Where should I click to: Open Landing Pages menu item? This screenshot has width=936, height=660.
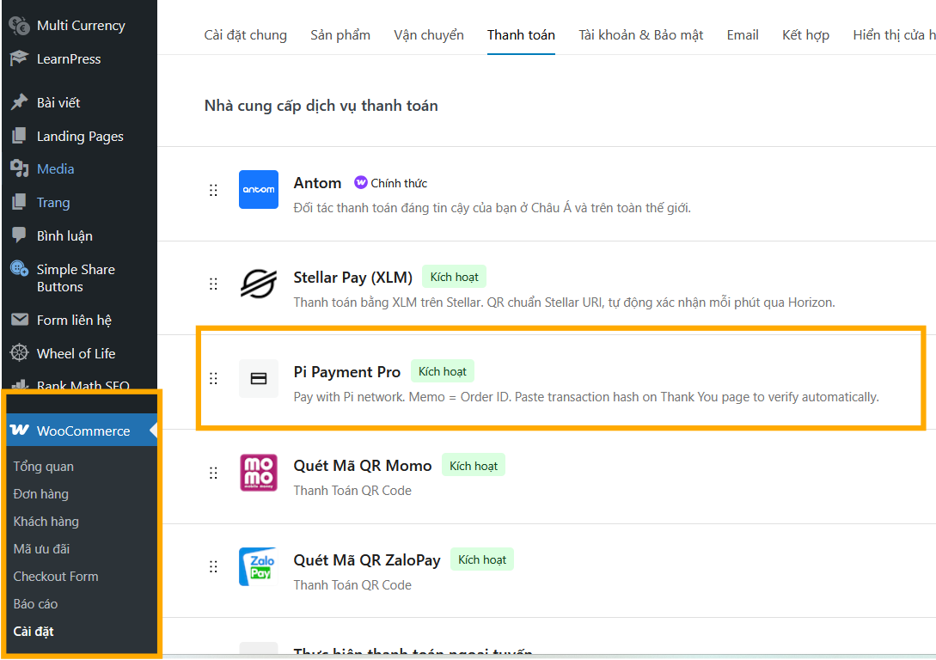79,136
